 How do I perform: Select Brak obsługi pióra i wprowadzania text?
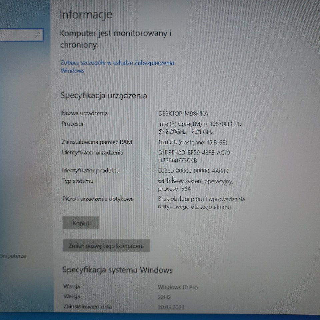202,199
